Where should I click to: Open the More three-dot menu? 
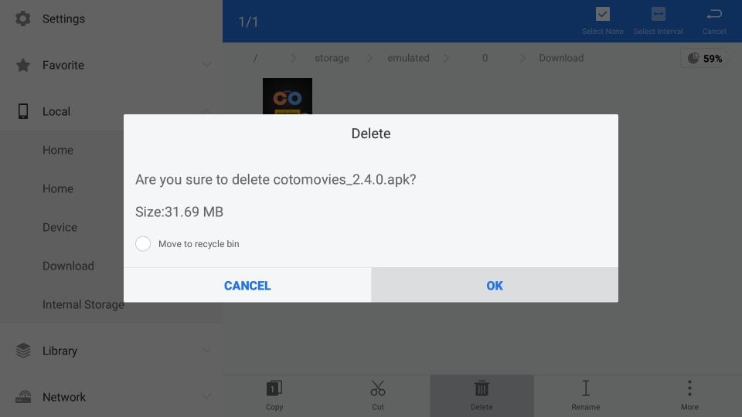tap(689, 388)
